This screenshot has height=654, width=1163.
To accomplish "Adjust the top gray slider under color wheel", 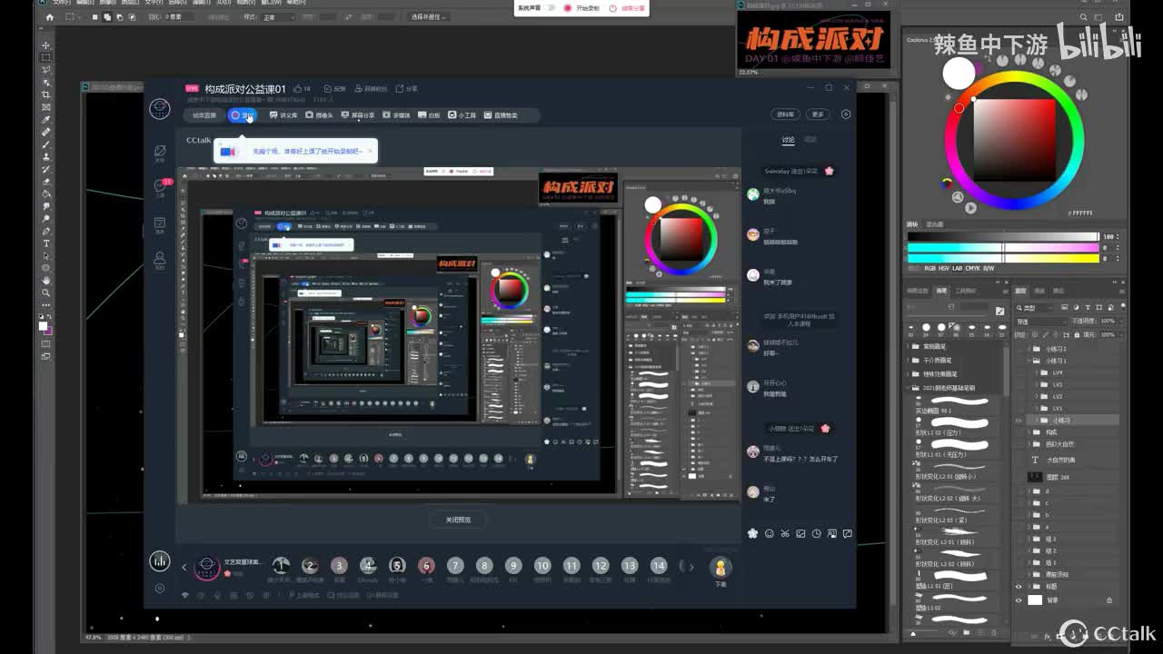I will (x=1003, y=236).
